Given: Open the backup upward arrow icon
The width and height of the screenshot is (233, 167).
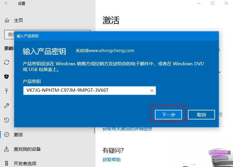Looking at the screenshot, I should (7, 91).
